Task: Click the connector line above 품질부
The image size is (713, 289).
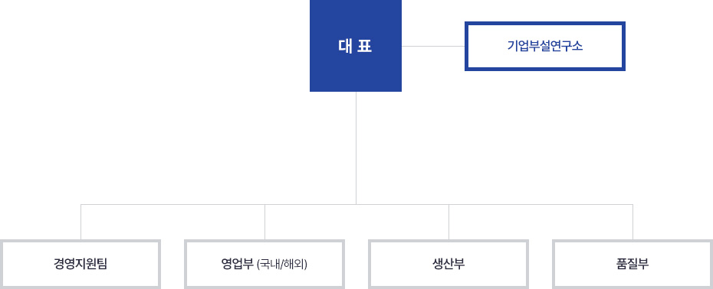Action: click(x=633, y=222)
